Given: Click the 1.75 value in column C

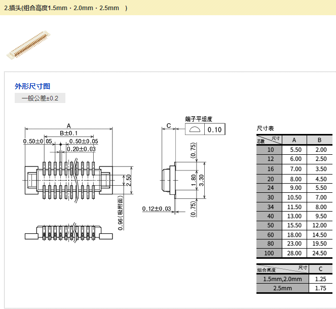Looking at the screenshot, I should 321,288.
